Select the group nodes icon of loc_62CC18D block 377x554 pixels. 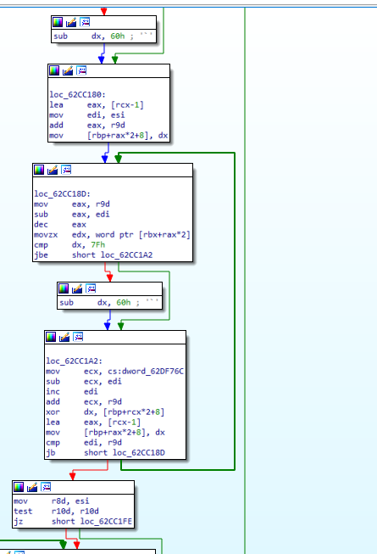pyautogui.click(x=66, y=170)
